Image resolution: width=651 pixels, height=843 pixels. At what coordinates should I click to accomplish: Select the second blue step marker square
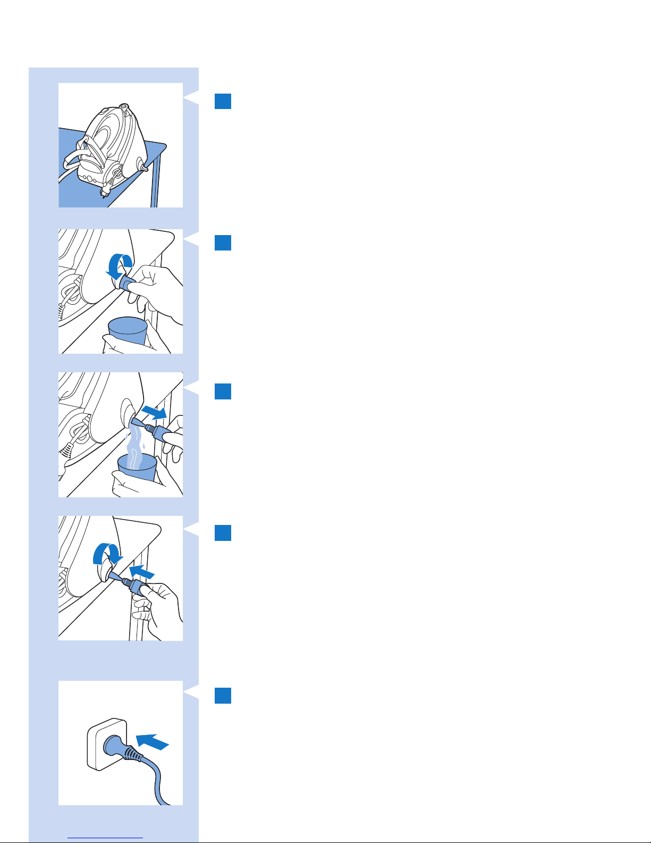[223, 243]
